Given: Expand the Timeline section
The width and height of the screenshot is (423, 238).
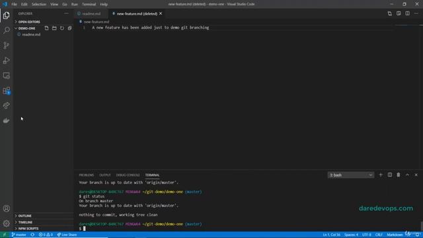Looking at the screenshot, I should tap(43, 222).
